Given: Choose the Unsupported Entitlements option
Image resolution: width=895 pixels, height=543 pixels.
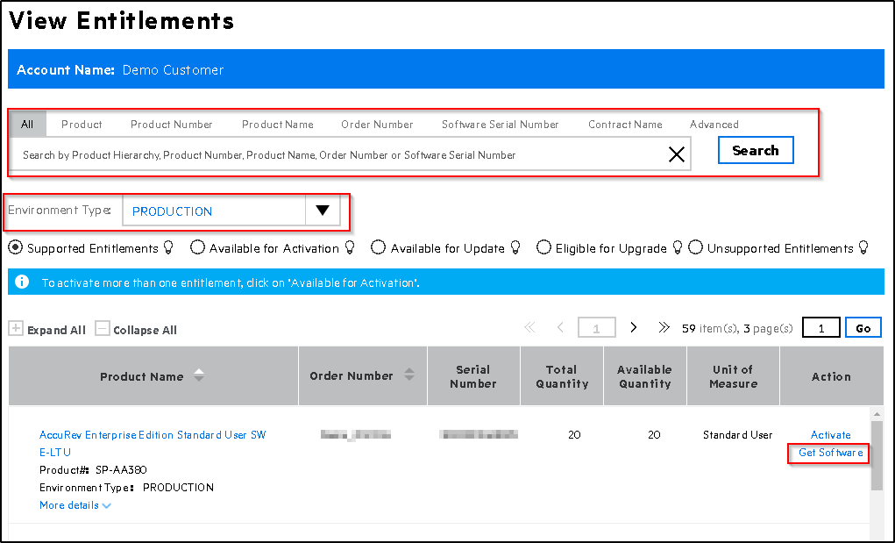Looking at the screenshot, I should pos(695,246).
